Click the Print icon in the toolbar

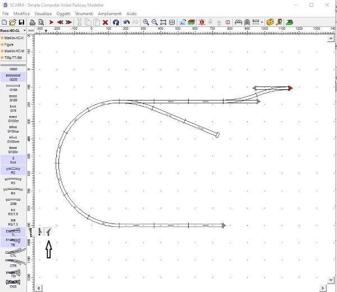[33, 22]
